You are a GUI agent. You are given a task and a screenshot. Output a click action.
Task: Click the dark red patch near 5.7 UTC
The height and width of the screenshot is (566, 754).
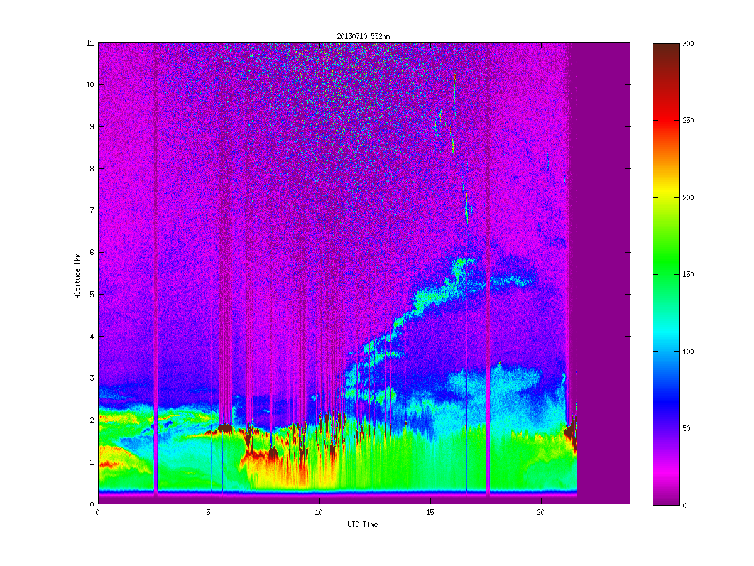[224, 428]
